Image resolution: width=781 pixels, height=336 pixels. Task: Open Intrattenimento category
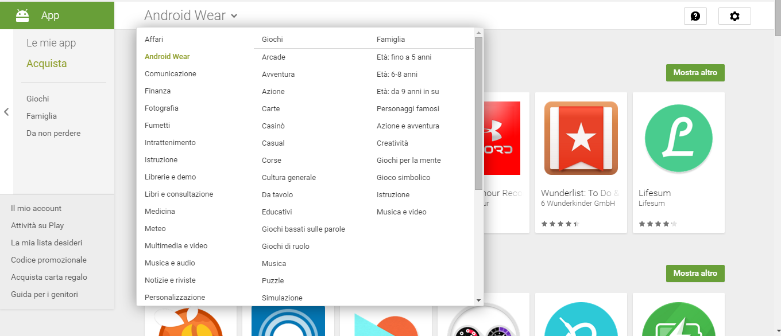[170, 143]
